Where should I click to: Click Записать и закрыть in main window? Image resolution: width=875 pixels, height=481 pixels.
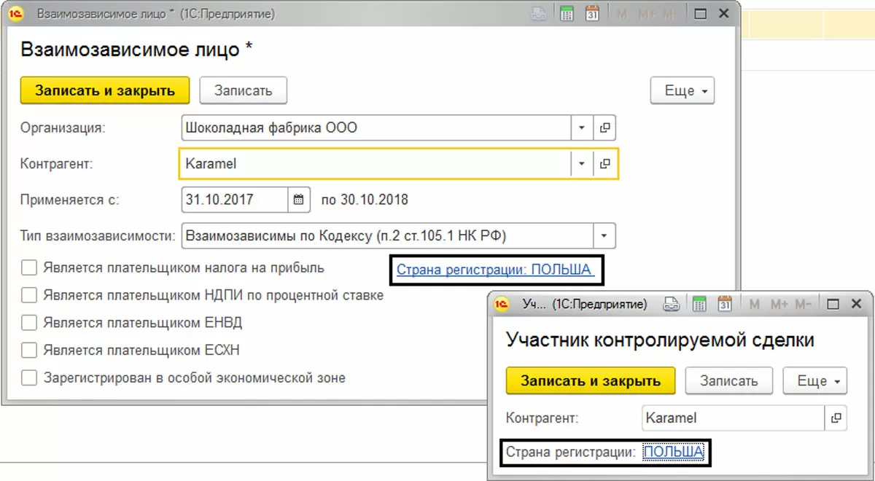coord(105,91)
